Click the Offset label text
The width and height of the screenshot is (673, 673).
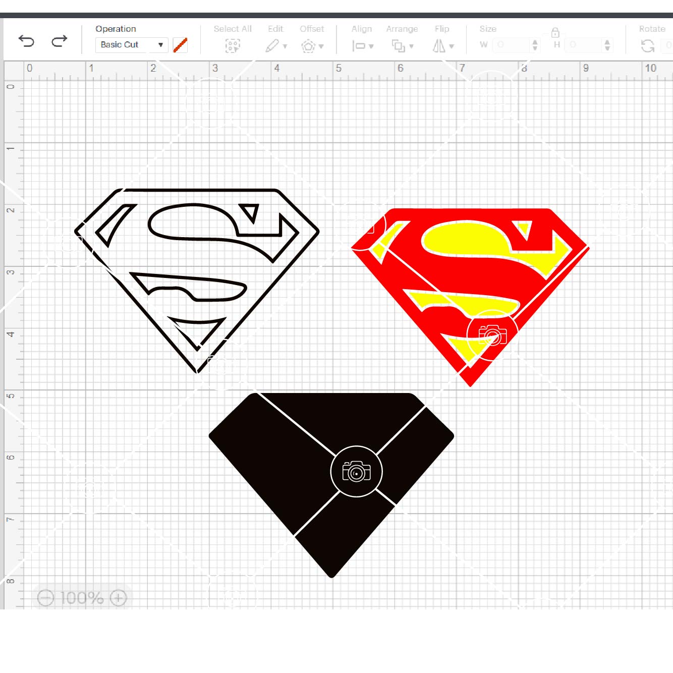(312, 29)
